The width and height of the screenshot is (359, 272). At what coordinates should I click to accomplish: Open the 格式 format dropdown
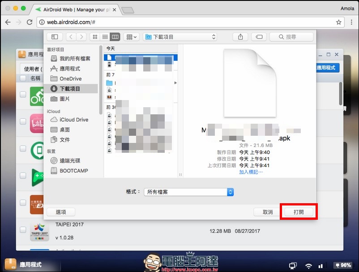click(x=188, y=192)
